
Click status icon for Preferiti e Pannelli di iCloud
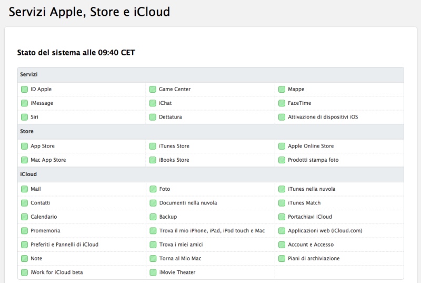click(24, 245)
